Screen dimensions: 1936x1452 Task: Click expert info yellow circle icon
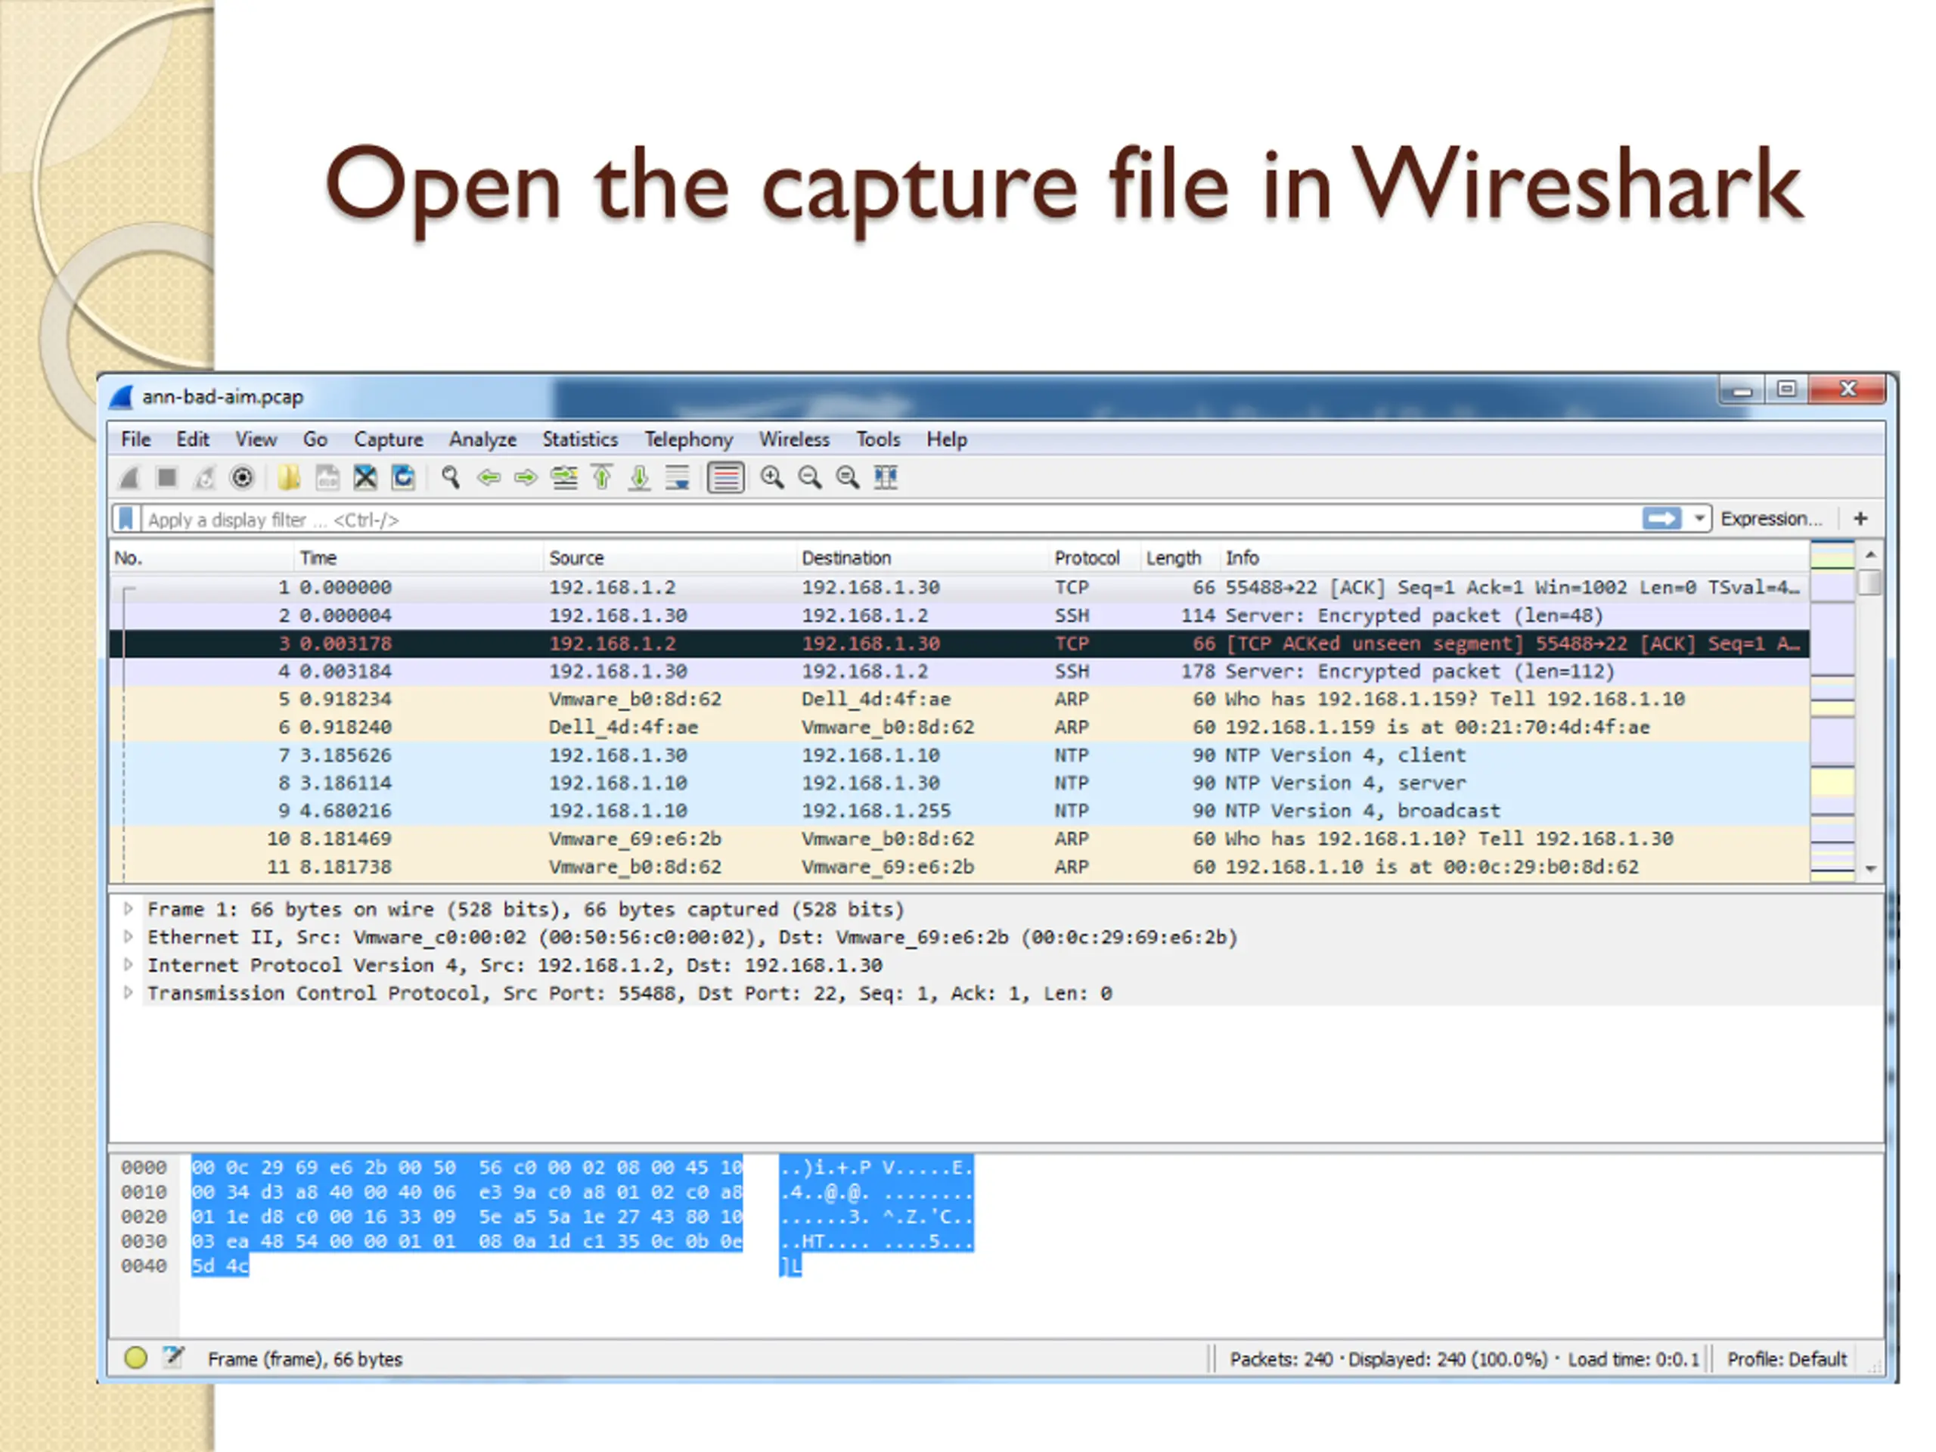tap(135, 1357)
